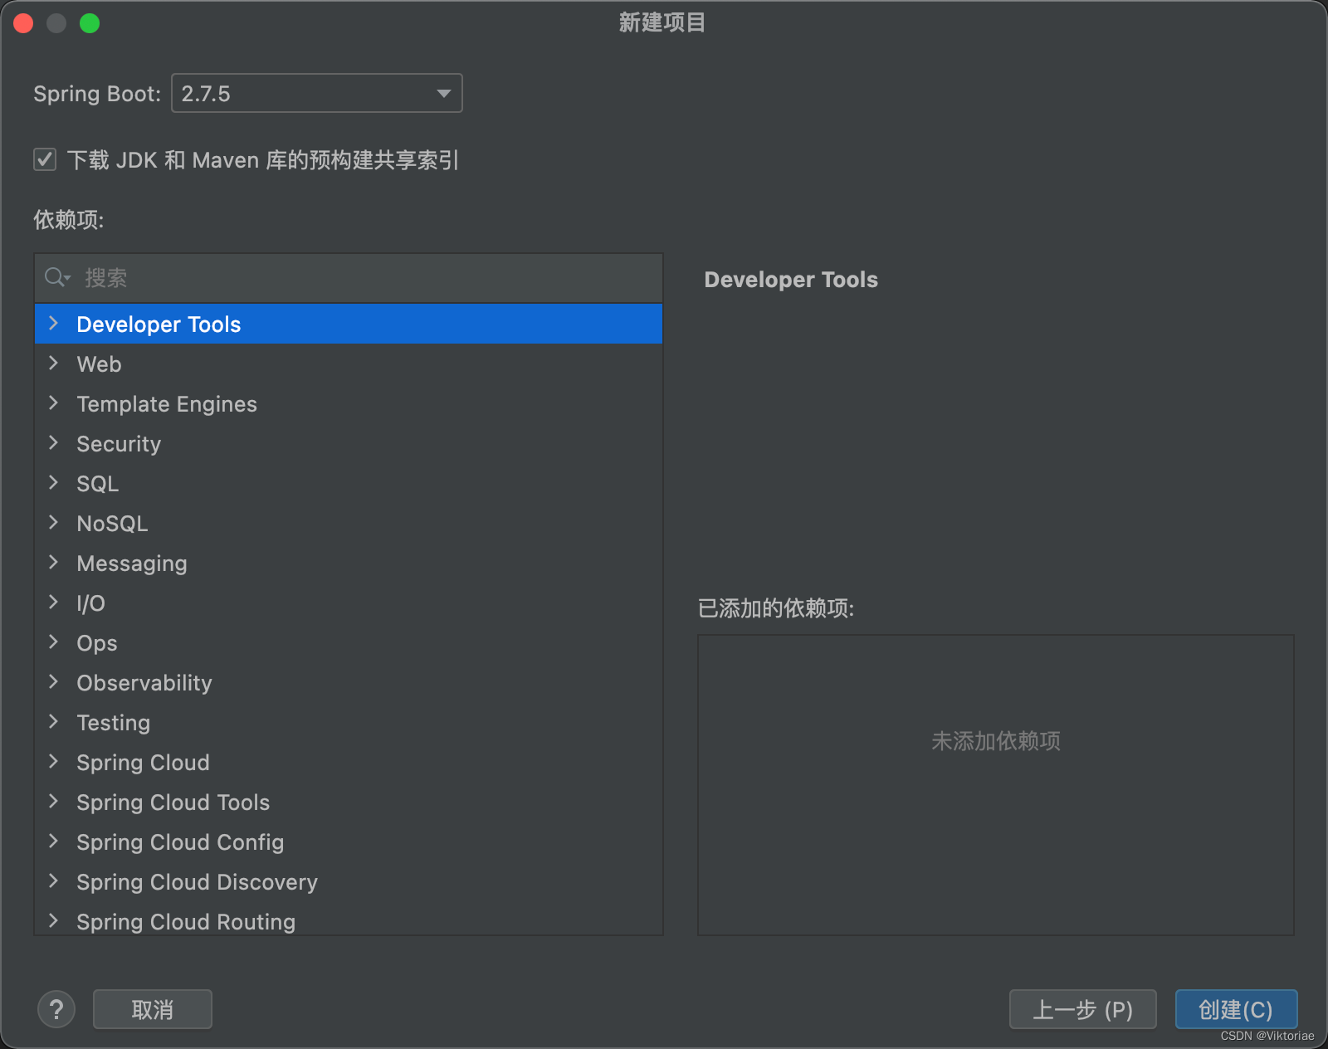The height and width of the screenshot is (1049, 1328).
Task: Select the Spring Cloud Discovery row
Action: point(349,881)
